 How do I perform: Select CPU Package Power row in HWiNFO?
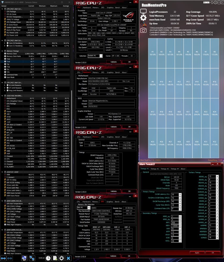click(x=35, y=22)
